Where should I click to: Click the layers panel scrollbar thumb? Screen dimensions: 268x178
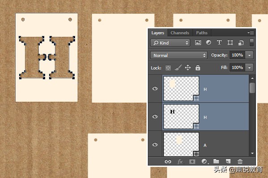252,88
